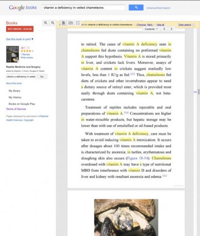
Task: Open My History
Action: pyautogui.click(x=15, y=97)
